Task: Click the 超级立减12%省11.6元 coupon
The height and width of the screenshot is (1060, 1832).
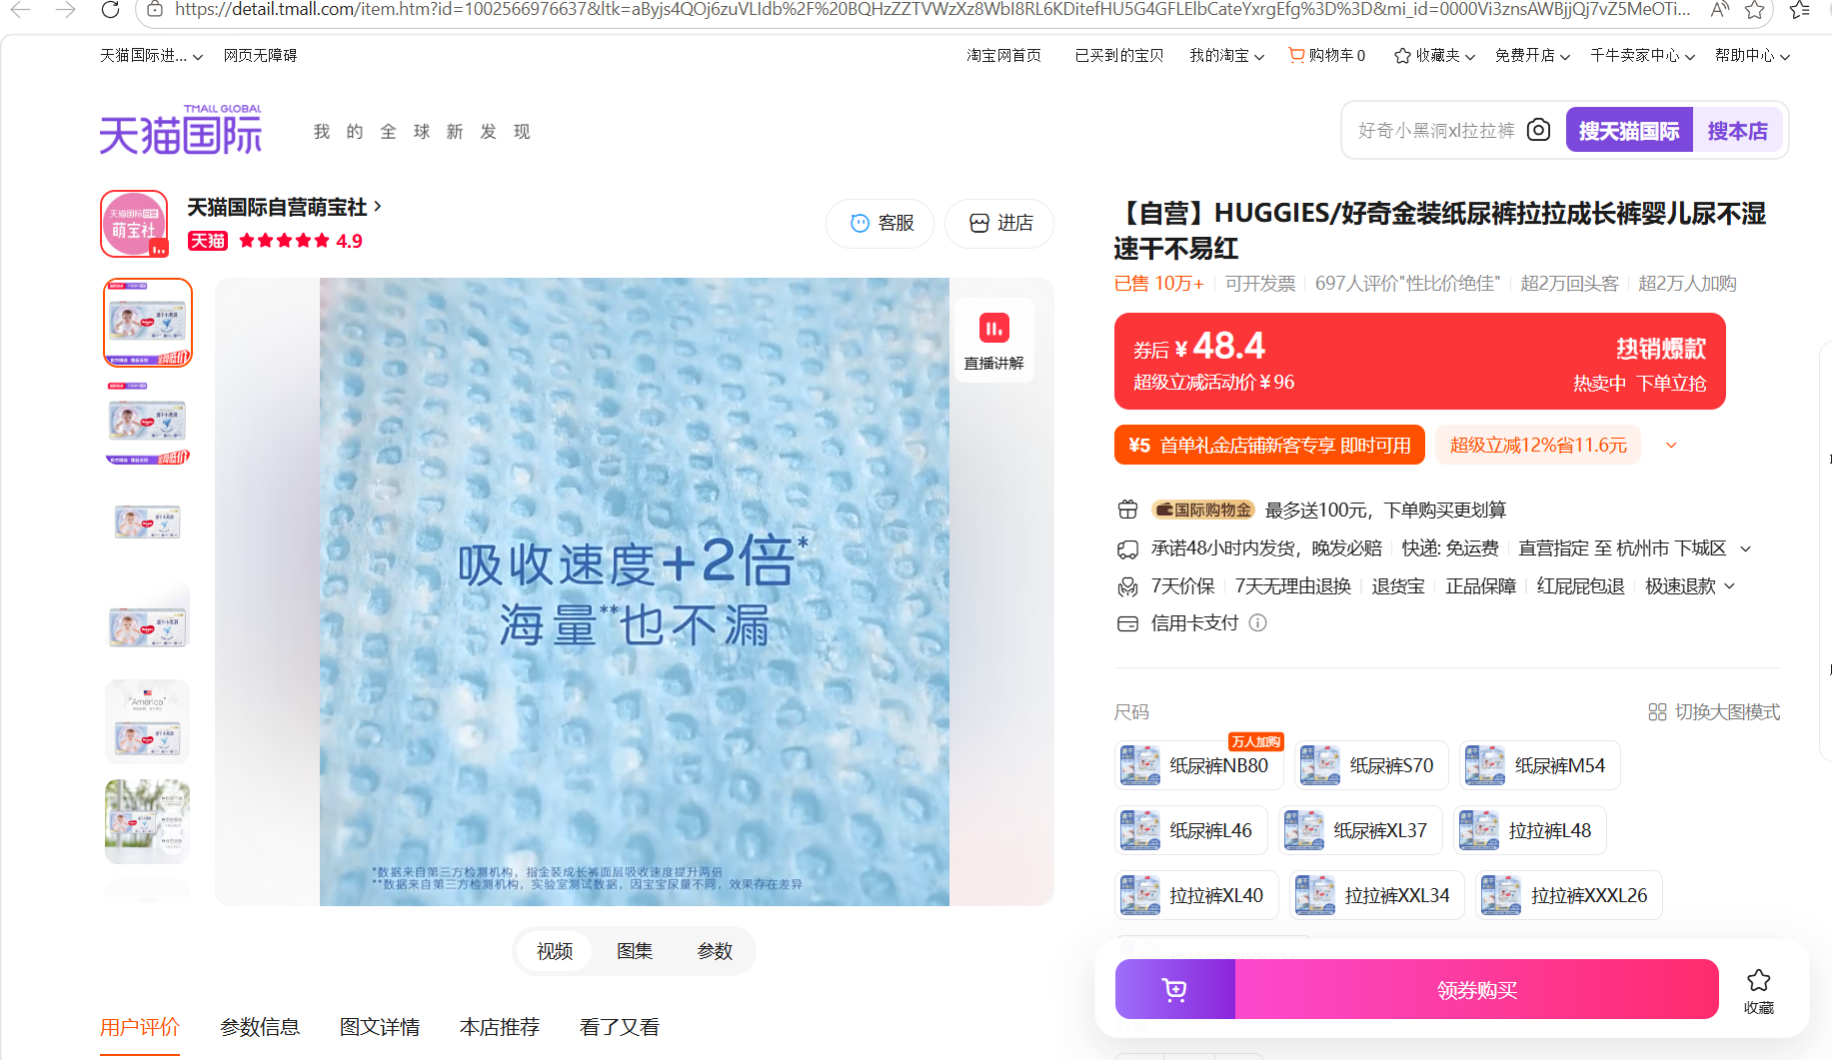Action: [1538, 446]
